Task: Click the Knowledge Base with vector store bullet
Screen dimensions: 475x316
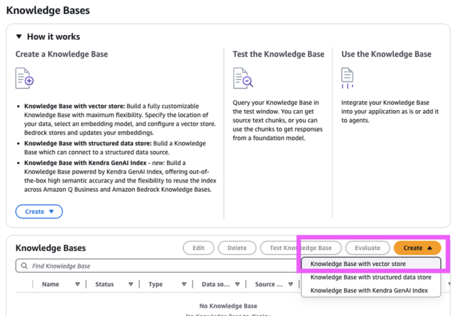Action: [x=75, y=106]
